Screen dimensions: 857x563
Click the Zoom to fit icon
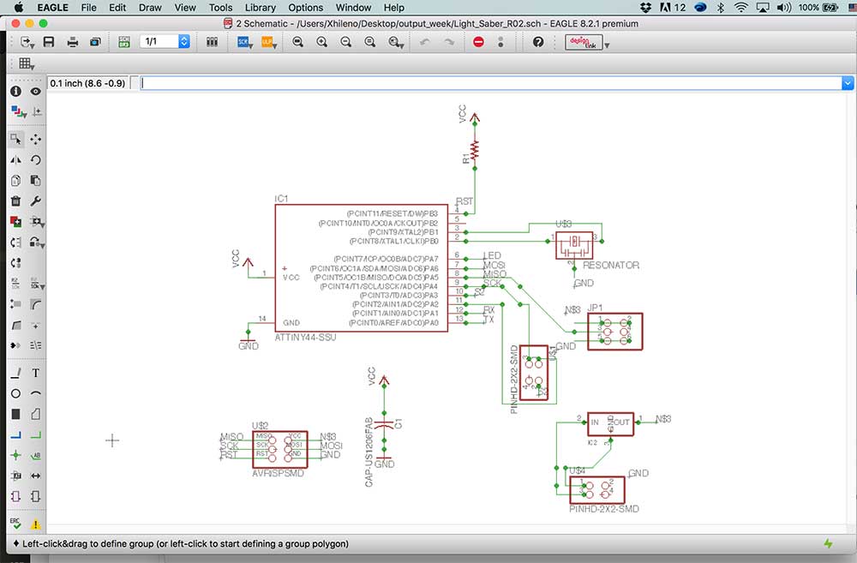[x=298, y=42]
